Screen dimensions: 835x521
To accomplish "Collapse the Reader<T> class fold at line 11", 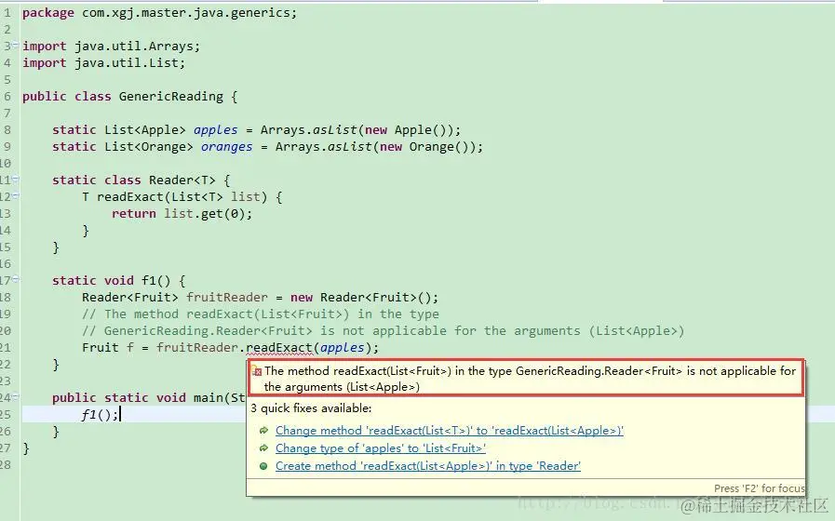I will click(16, 179).
